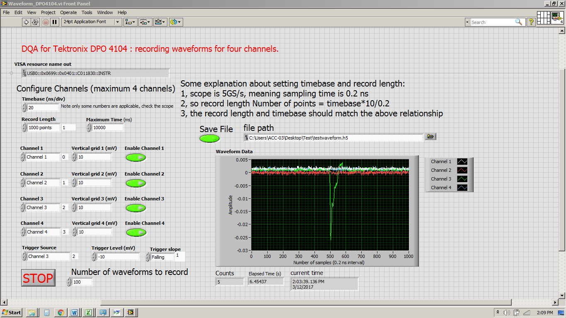Open Microsoft Word from the taskbar

click(x=75, y=313)
